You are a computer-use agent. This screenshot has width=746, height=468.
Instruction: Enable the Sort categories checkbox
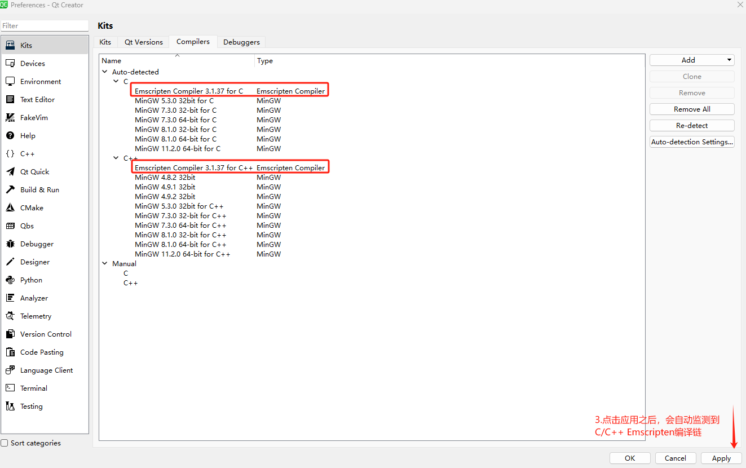point(5,443)
